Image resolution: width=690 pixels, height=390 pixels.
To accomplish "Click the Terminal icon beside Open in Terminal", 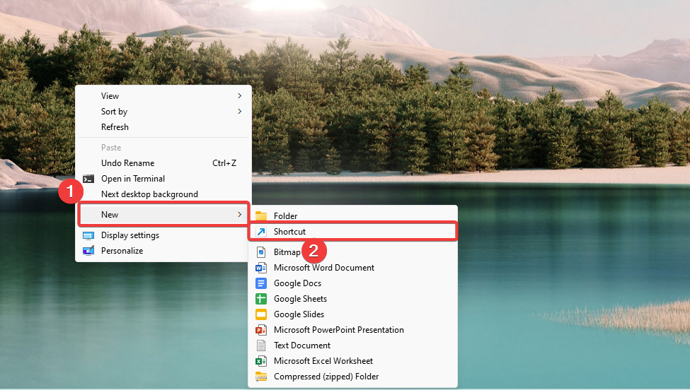I will 88,179.
